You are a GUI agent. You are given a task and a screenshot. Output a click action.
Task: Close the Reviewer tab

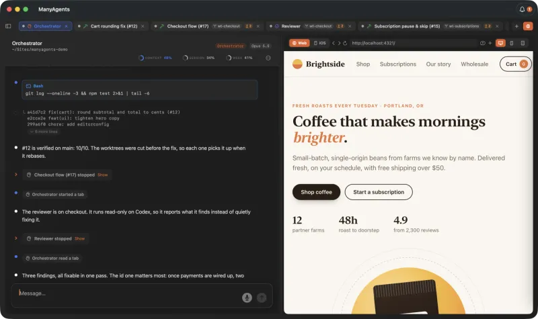pyautogui.click(x=350, y=26)
